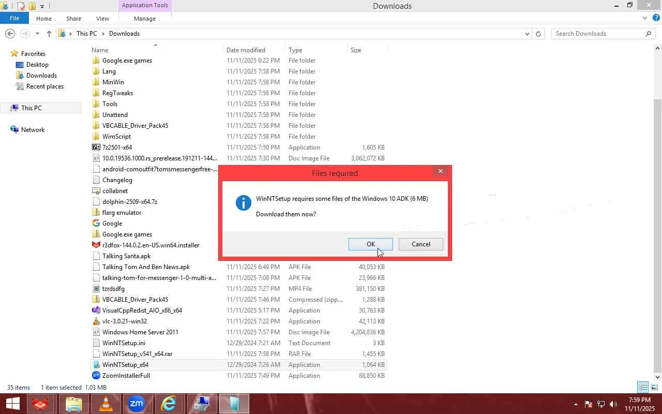Go back with the Back arrow button
Viewport: 662px width, 414px height.
coord(10,34)
